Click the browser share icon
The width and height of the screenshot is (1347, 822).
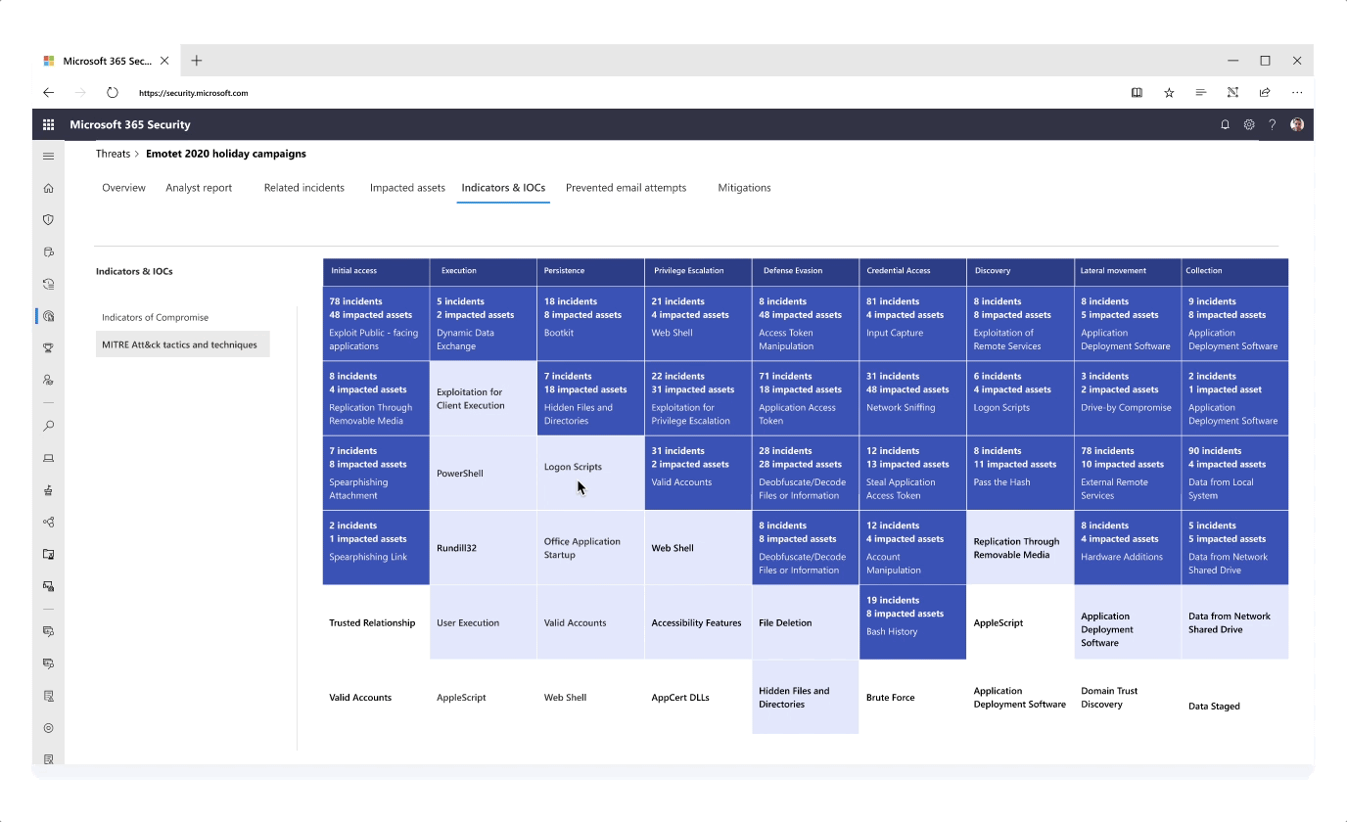point(1265,93)
